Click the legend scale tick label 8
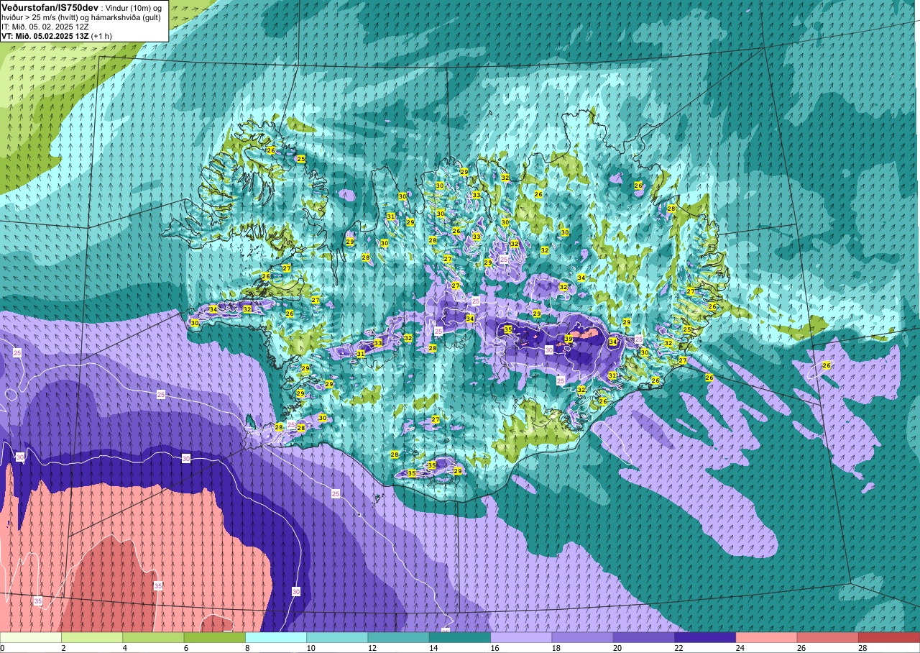The width and height of the screenshot is (920, 653). click(x=248, y=648)
